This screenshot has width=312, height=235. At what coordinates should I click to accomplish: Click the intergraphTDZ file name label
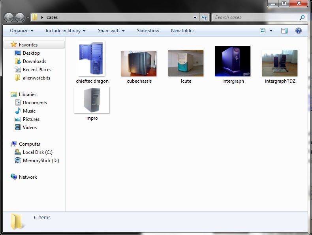(x=280, y=81)
